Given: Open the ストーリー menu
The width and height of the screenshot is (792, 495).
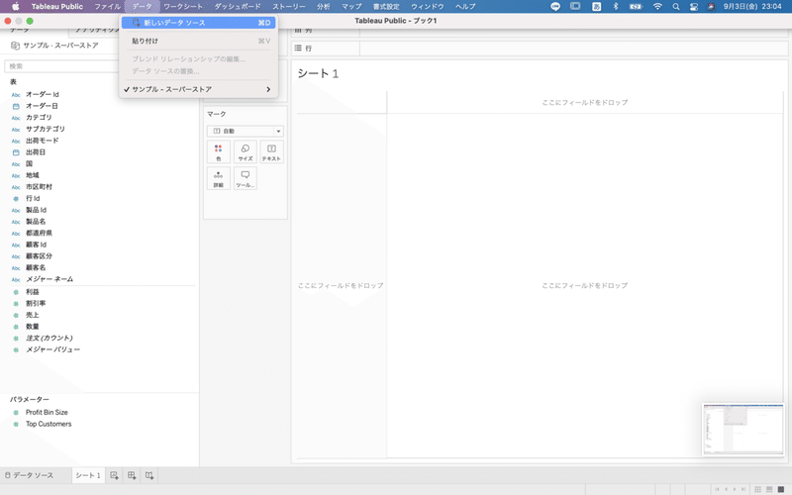Looking at the screenshot, I should [289, 7].
